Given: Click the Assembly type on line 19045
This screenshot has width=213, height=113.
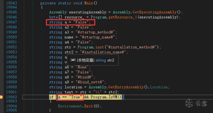Looking at the screenshot, I should point(58,12).
